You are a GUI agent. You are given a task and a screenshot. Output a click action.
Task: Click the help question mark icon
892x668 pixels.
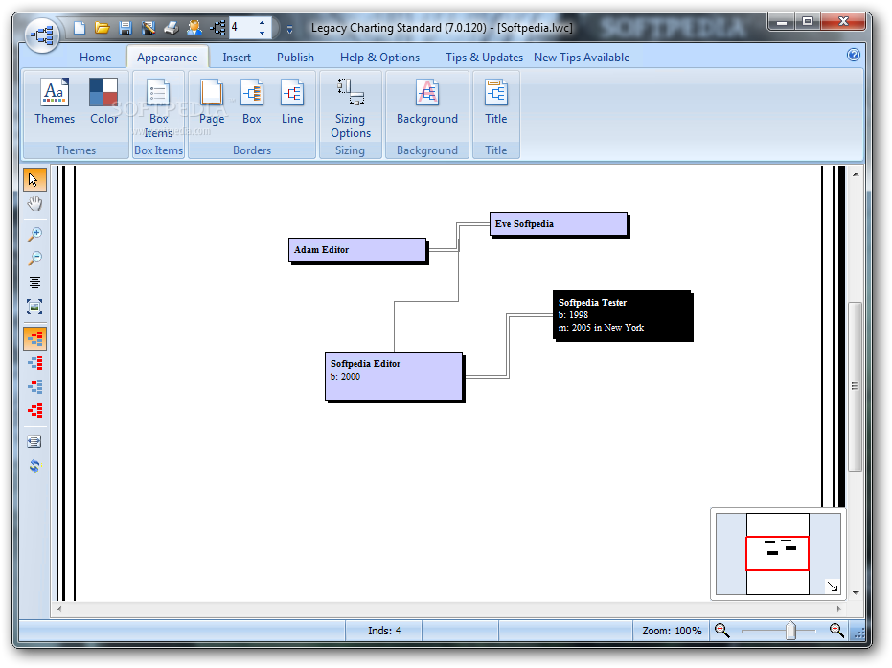click(x=854, y=55)
